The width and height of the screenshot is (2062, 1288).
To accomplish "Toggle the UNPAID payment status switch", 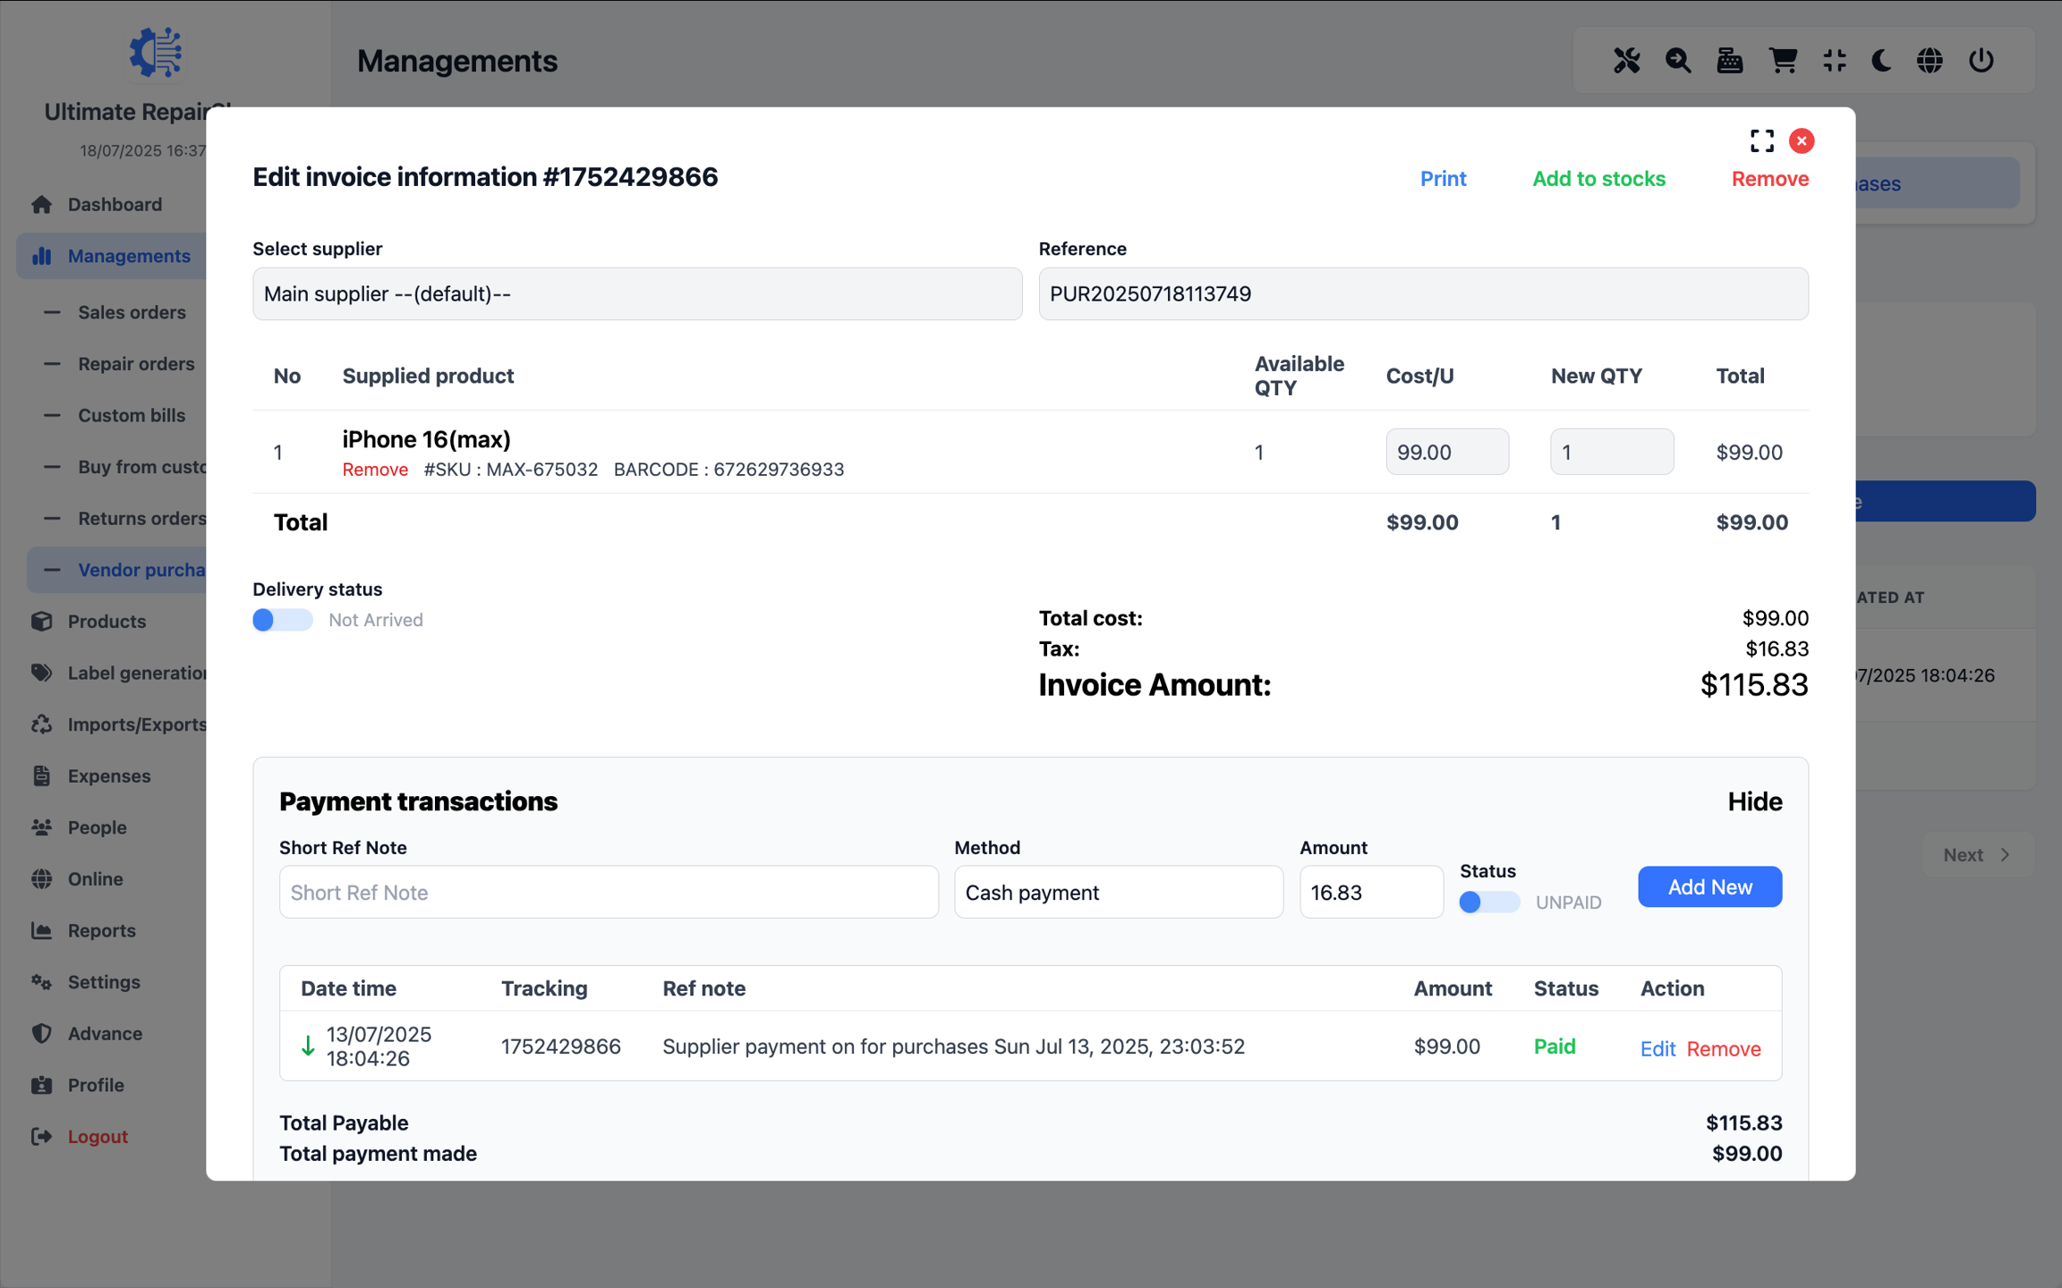I will pyautogui.click(x=1488, y=902).
